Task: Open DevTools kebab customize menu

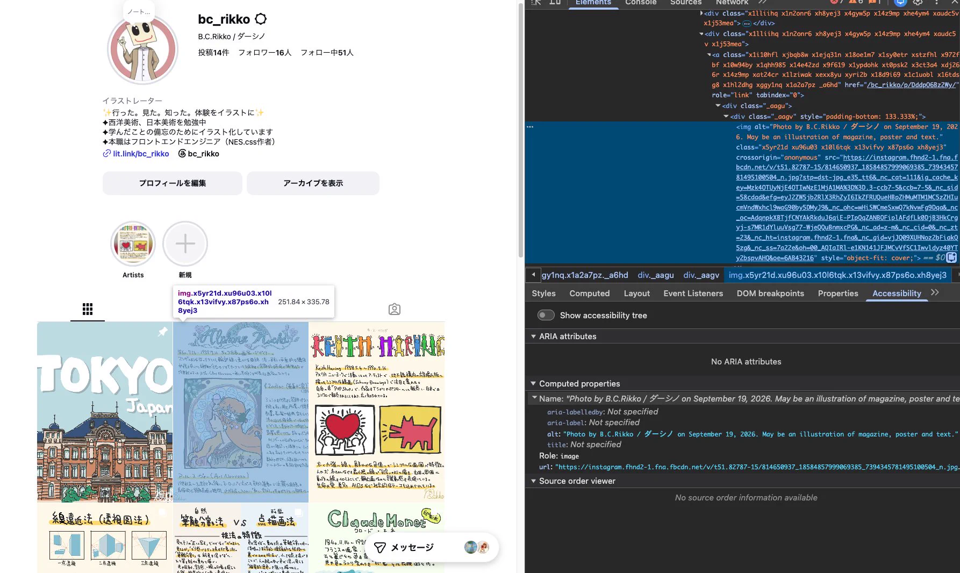Action: click(936, 2)
